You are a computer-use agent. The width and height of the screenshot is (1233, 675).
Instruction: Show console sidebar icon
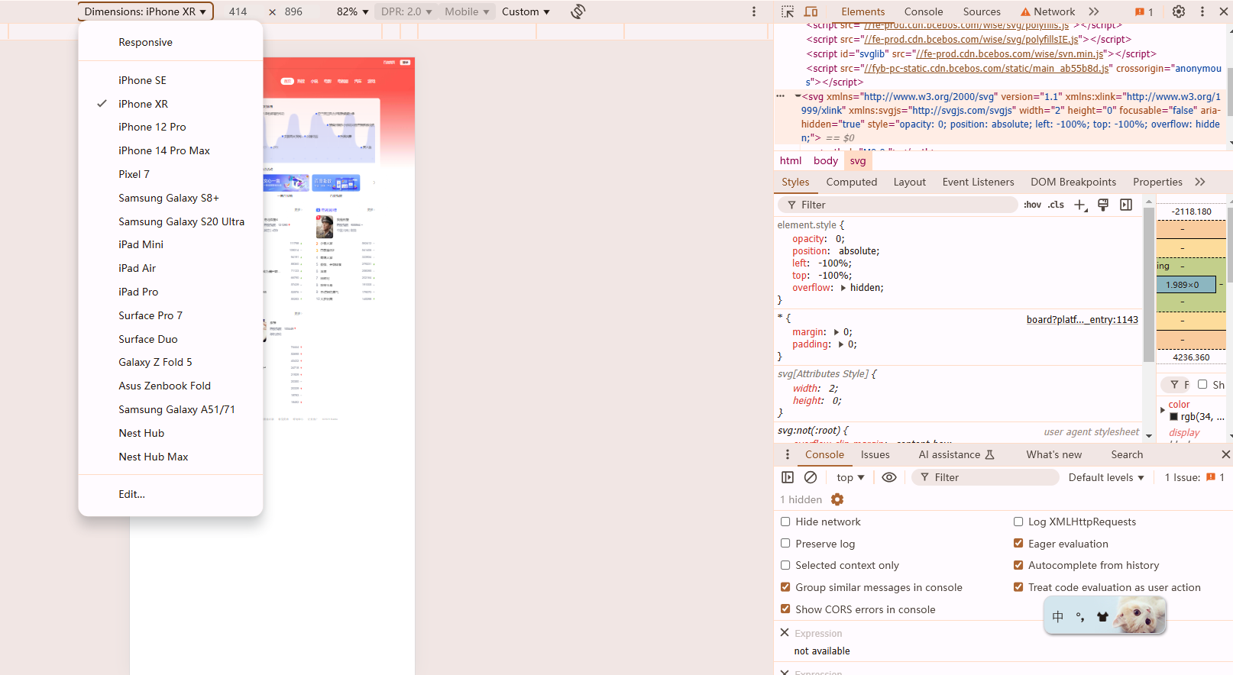click(788, 477)
